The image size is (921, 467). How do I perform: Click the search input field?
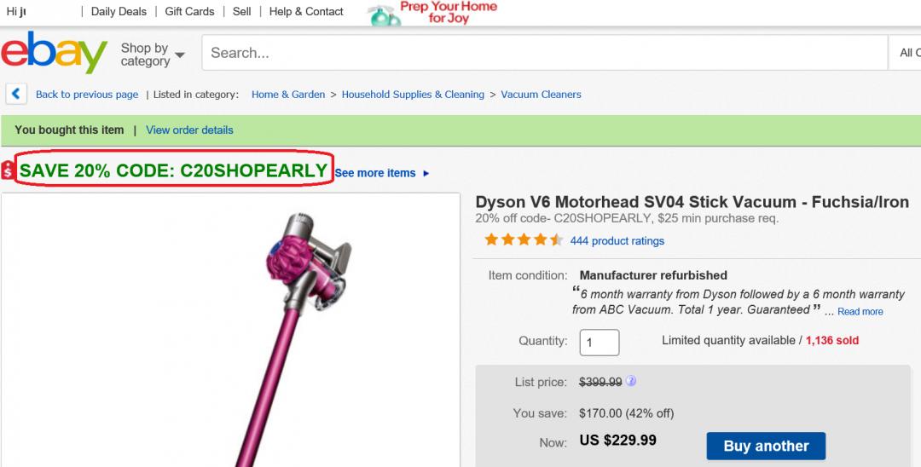tap(544, 53)
